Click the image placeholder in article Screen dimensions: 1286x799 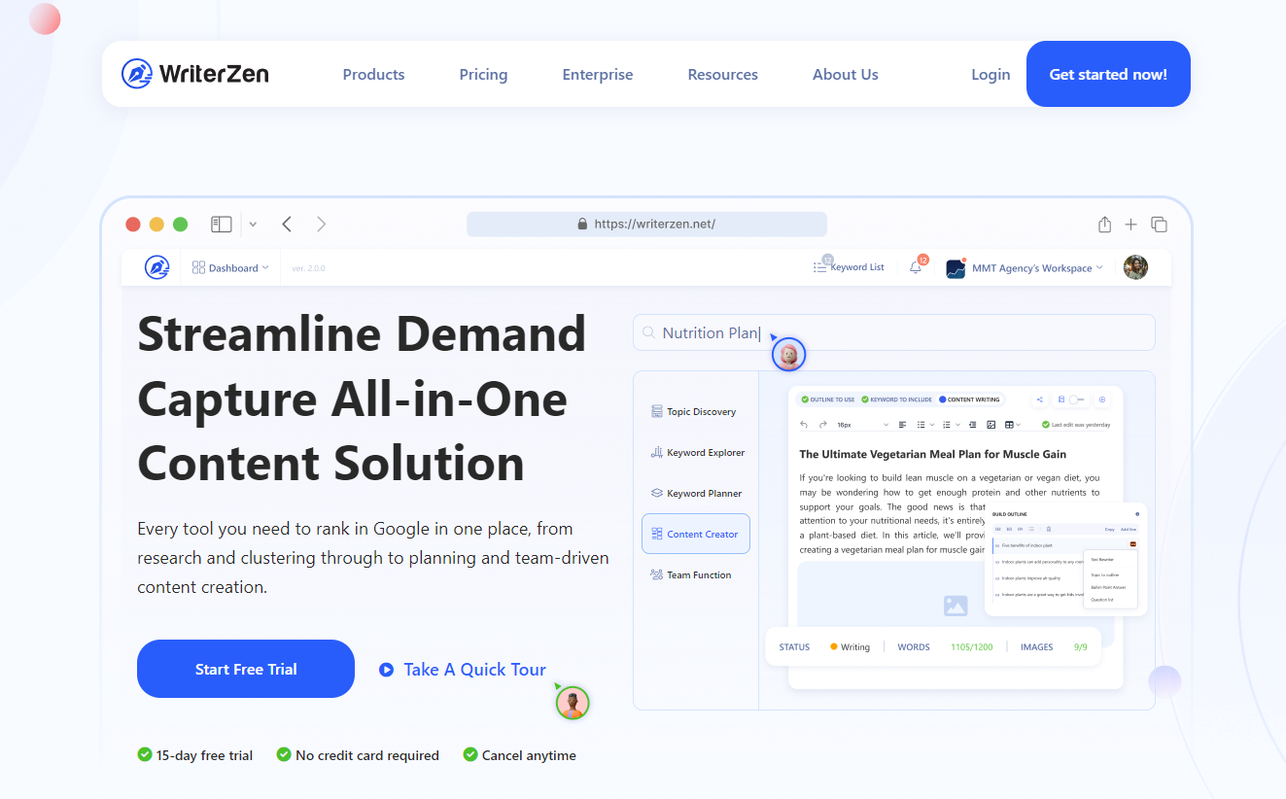[956, 606]
